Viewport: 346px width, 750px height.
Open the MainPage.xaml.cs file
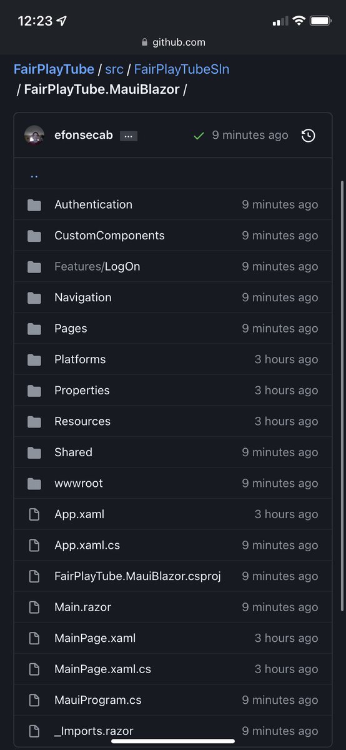[103, 669]
